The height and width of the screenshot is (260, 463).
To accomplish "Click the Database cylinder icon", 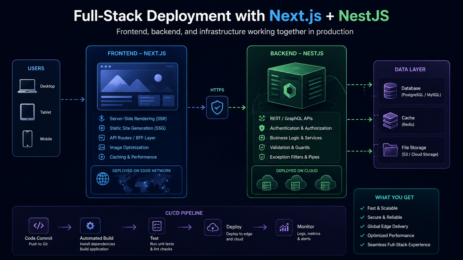I will pos(390,91).
